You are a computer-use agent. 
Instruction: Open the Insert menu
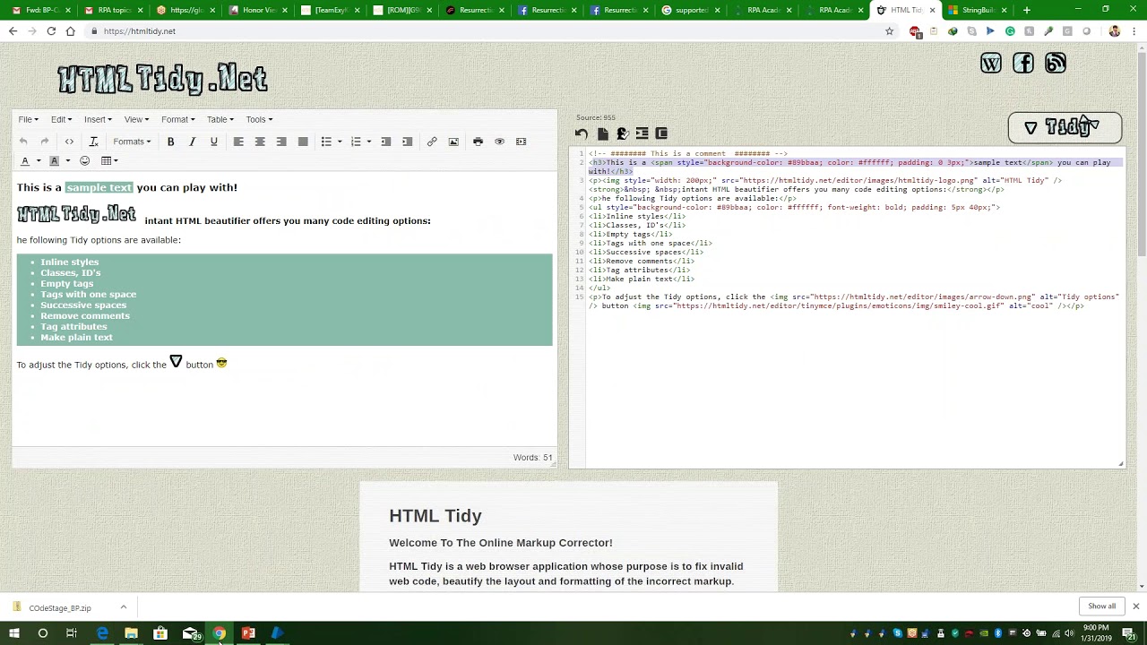(x=98, y=119)
